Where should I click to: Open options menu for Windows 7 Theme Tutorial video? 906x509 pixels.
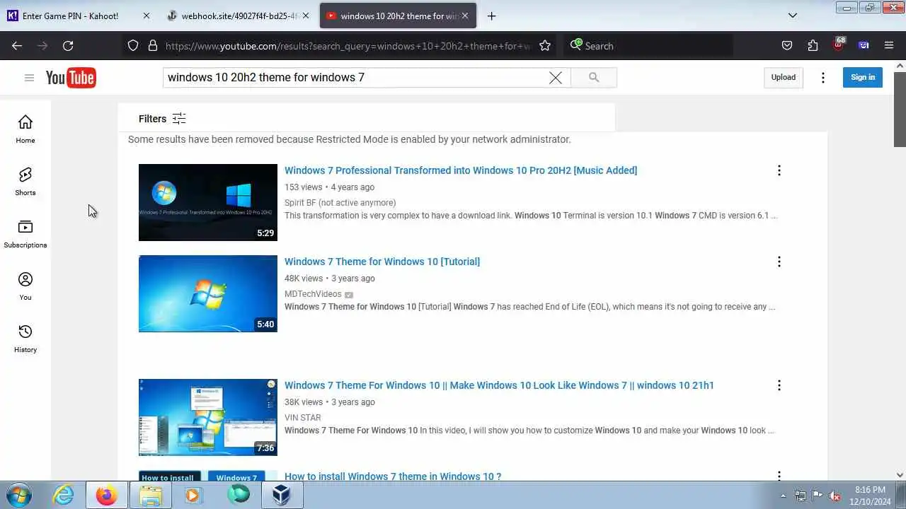click(x=779, y=262)
